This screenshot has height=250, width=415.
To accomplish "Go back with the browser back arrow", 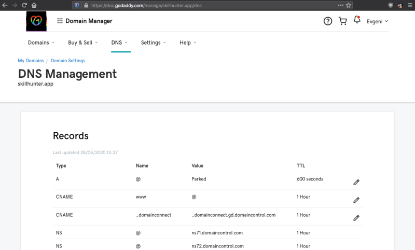I will click(5, 5).
